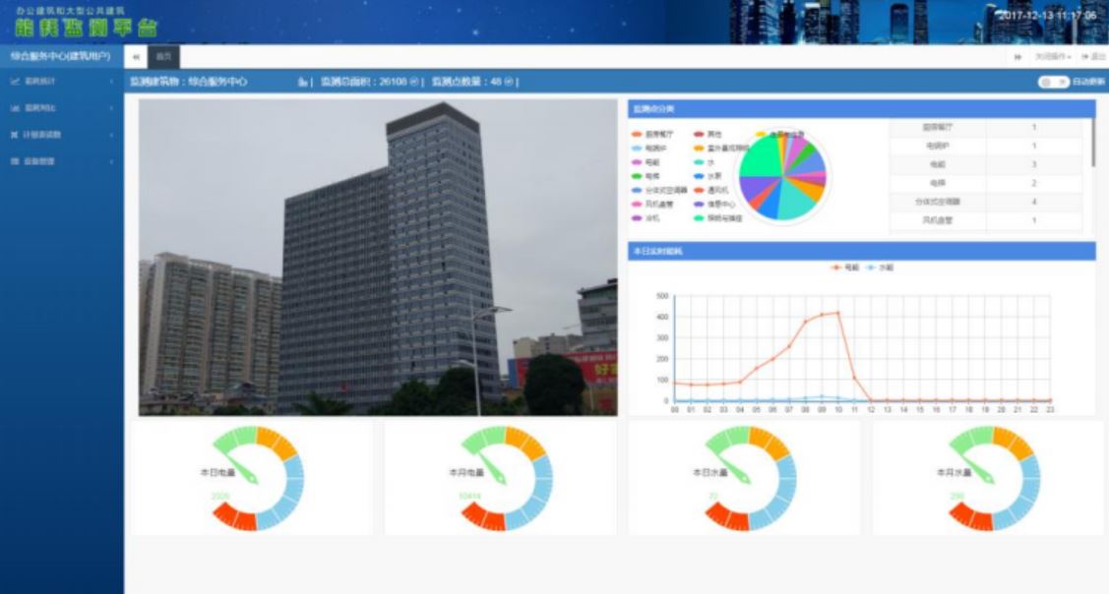Click the tab scroll-right double arrow

click(1017, 57)
